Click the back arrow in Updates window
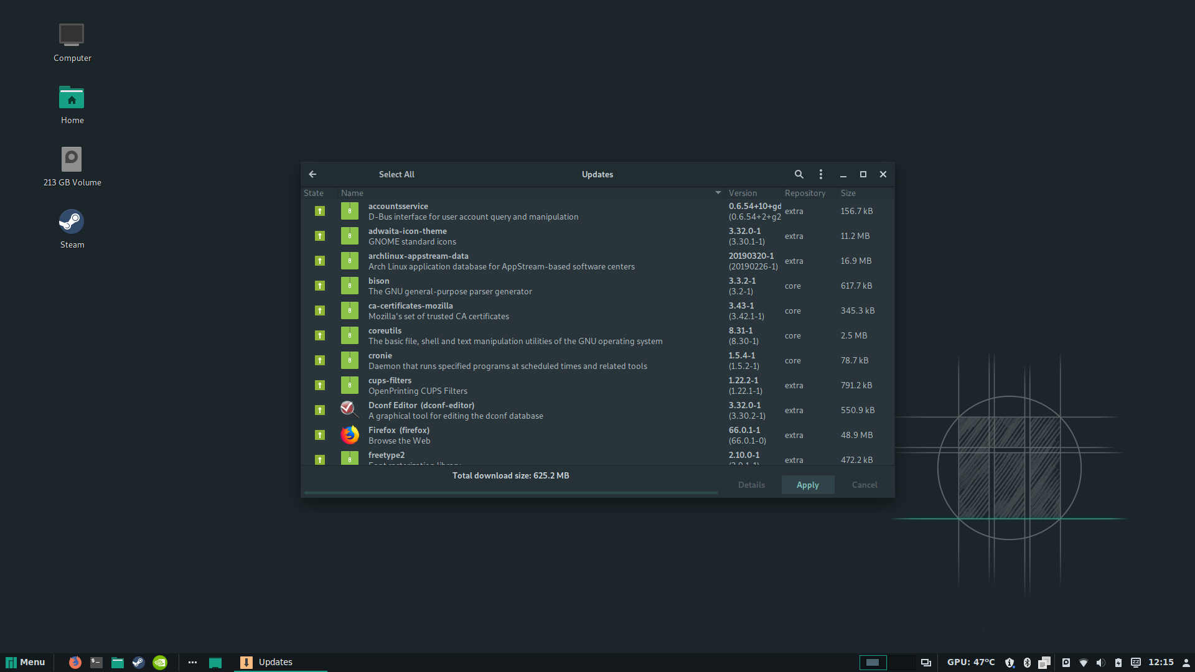Image resolution: width=1195 pixels, height=672 pixels. click(312, 174)
